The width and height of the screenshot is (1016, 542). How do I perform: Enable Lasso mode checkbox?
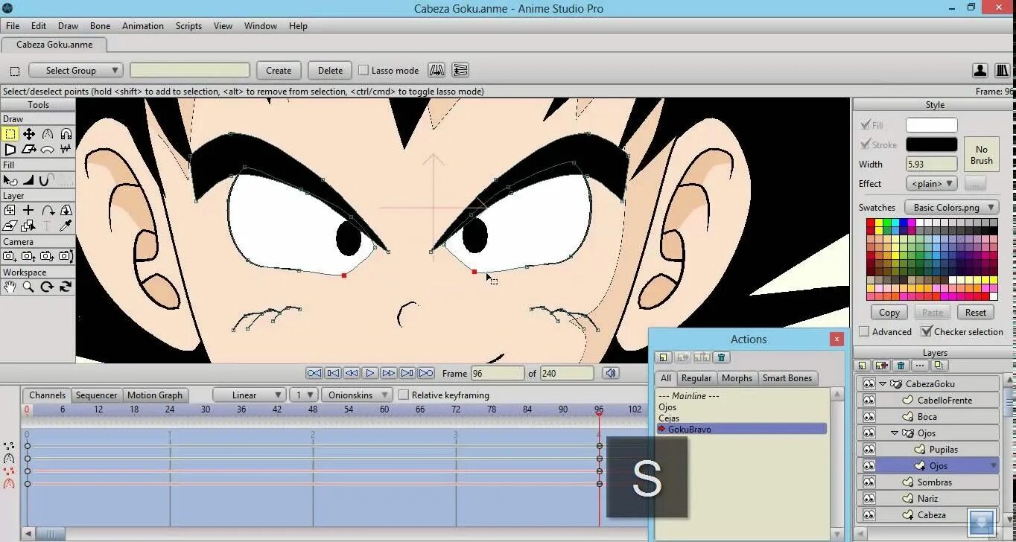[363, 70]
